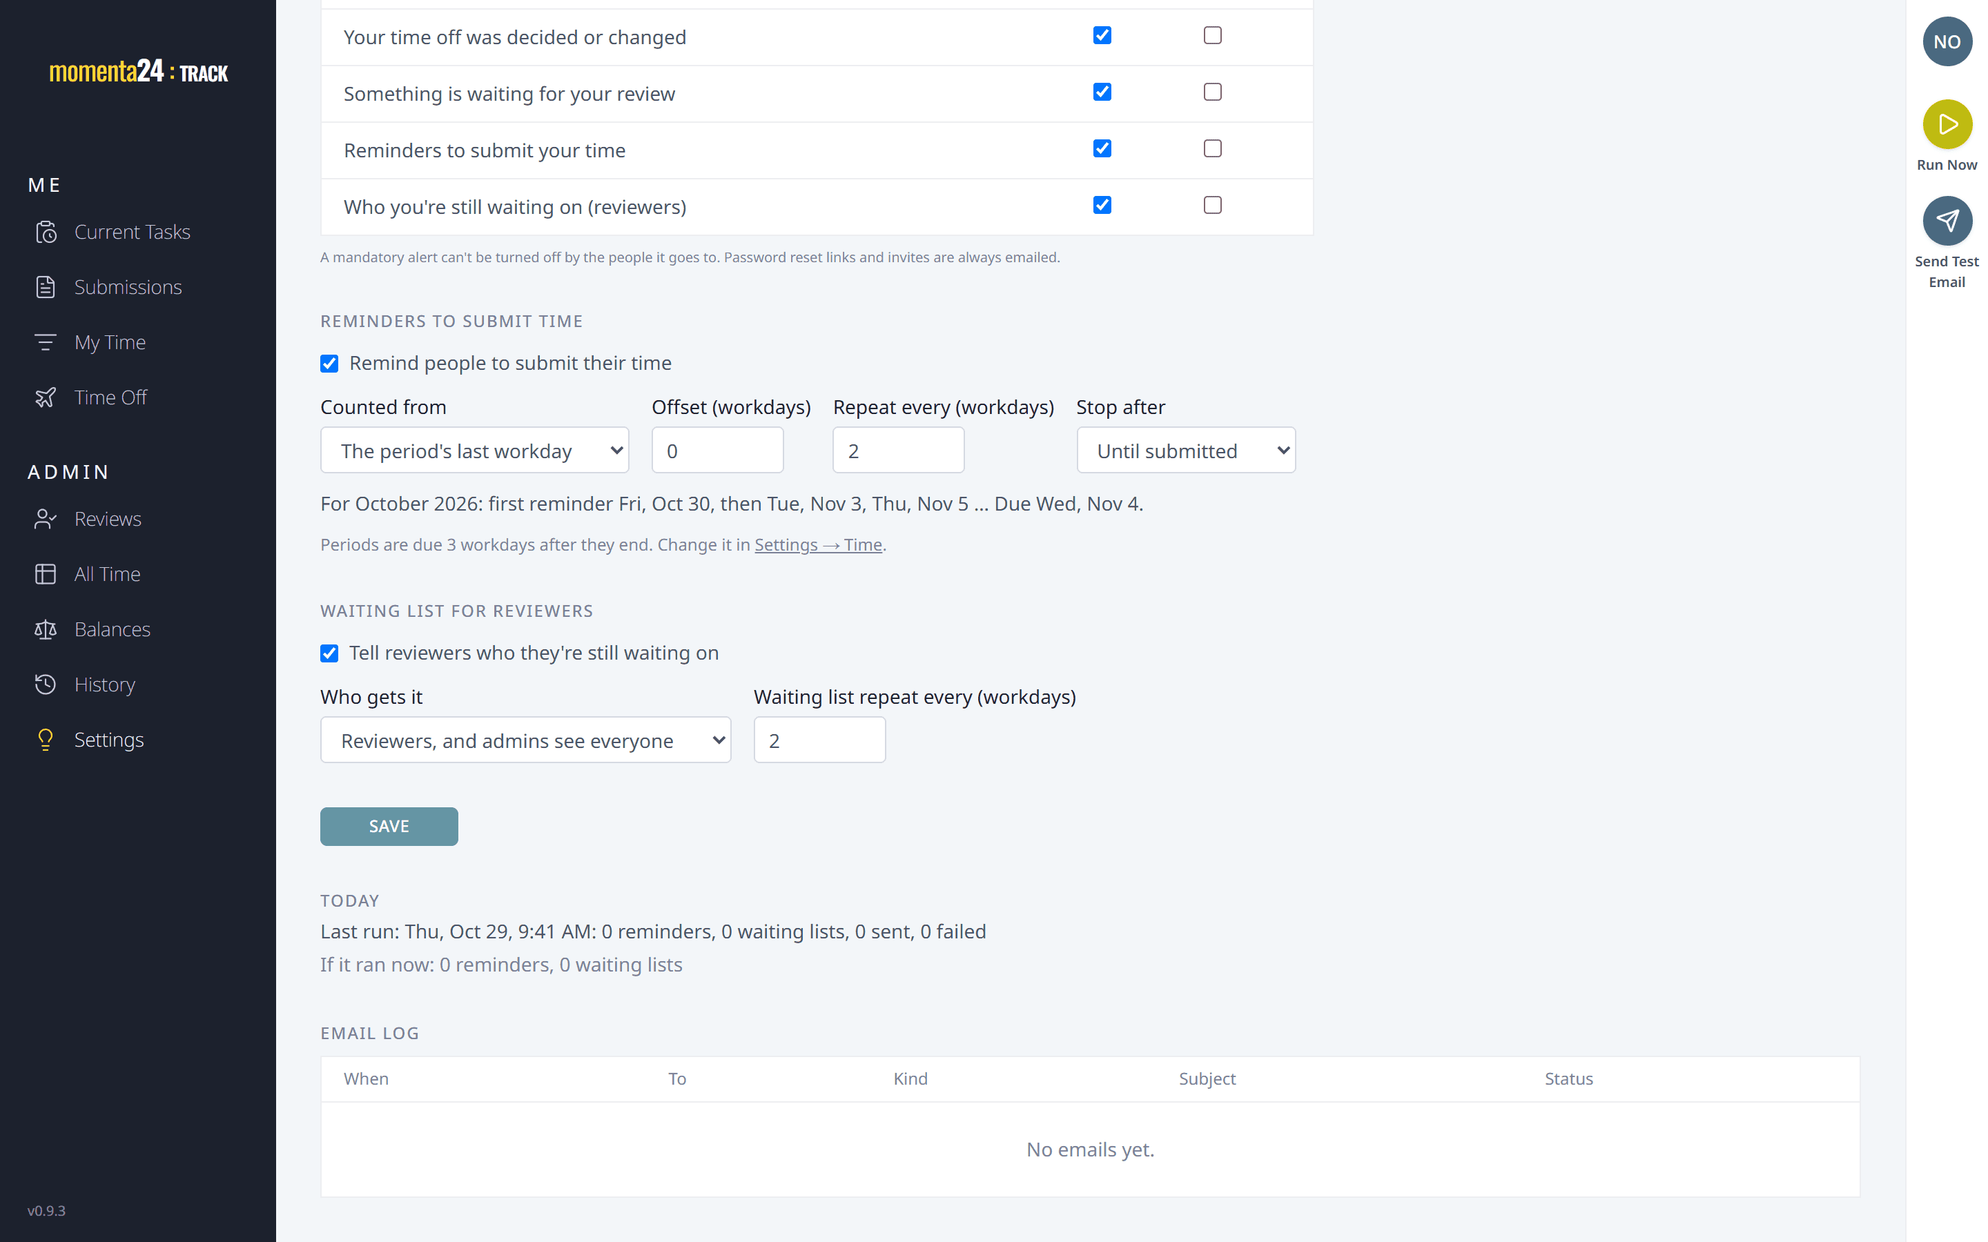1988x1242 pixels.
Task: View the History page
Action: tap(104, 684)
